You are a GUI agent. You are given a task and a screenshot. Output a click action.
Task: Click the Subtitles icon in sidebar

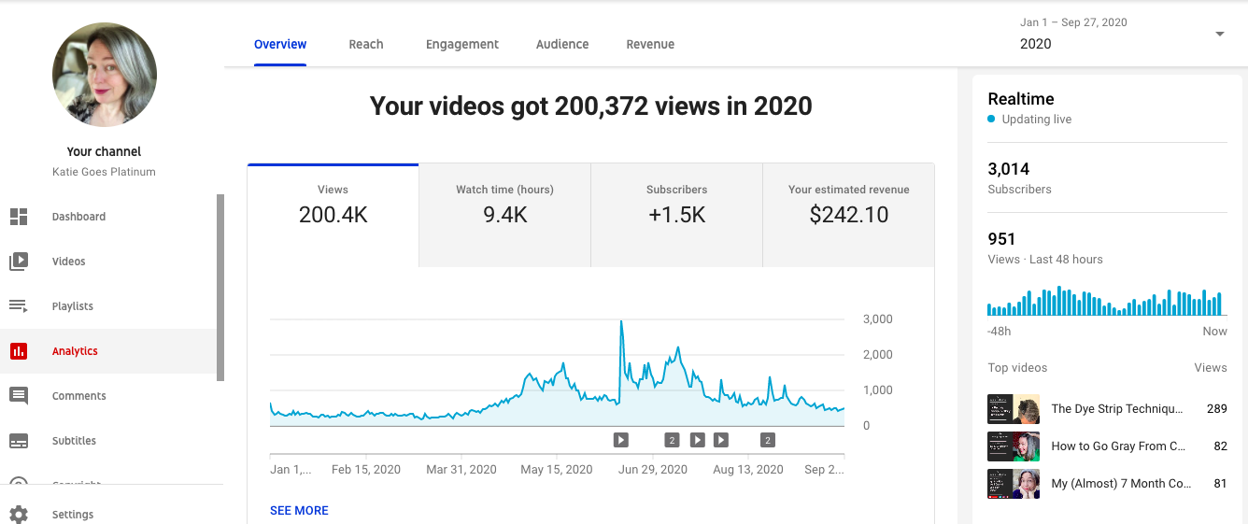pos(19,441)
